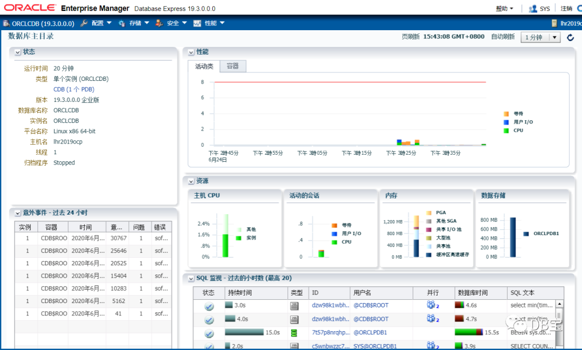Sort incidents by 实例 column header
This screenshot has width=582, height=350.
tap(25, 227)
